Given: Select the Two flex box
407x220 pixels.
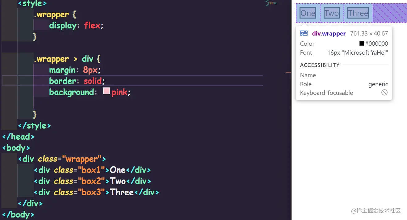Looking at the screenshot, I should point(332,13).
